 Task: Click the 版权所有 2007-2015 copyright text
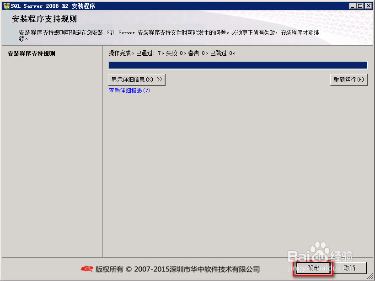click(x=177, y=269)
